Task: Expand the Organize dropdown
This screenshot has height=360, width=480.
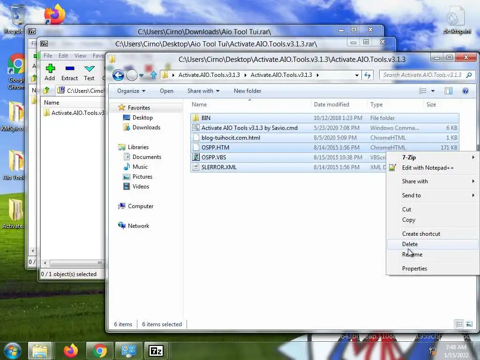Action: (131, 91)
